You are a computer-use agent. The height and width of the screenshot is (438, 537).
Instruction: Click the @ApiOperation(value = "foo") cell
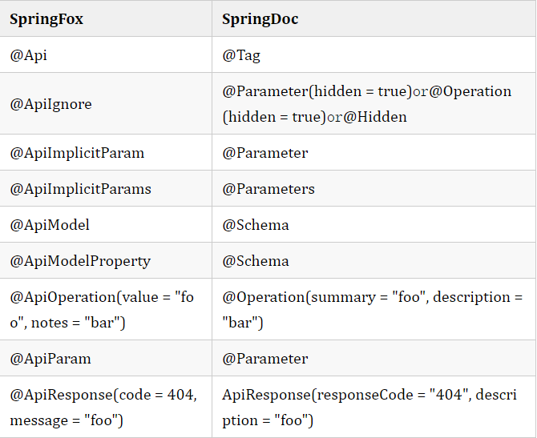(x=102, y=309)
